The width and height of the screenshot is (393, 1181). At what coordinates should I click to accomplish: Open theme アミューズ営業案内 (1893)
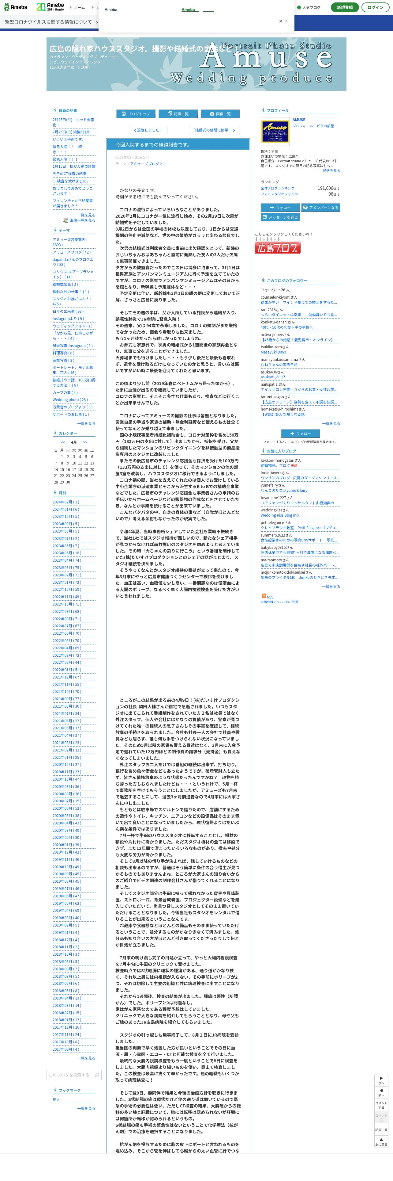point(70,242)
